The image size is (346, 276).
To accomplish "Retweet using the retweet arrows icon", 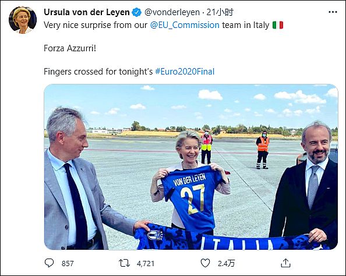I will click(x=124, y=263).
